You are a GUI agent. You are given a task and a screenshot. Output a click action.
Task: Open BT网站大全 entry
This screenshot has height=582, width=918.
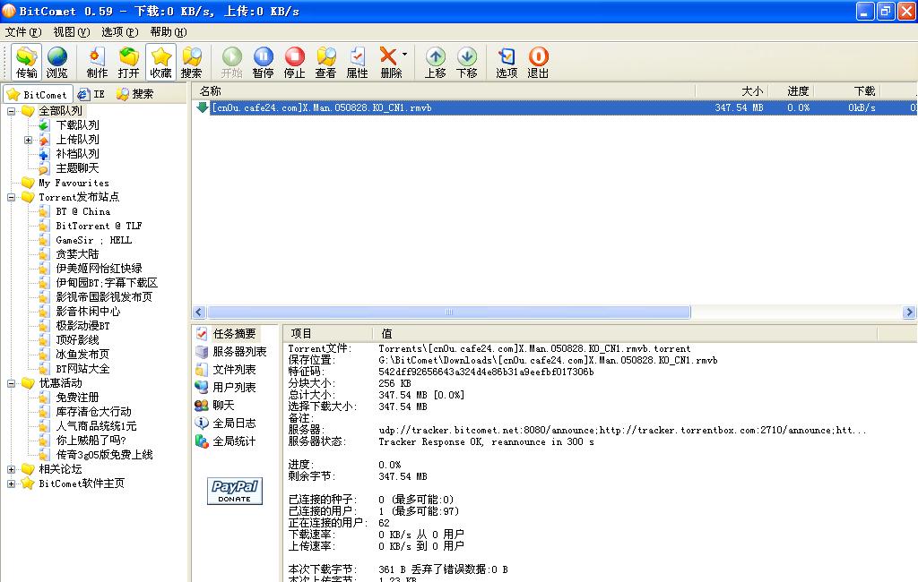(82, 369)
